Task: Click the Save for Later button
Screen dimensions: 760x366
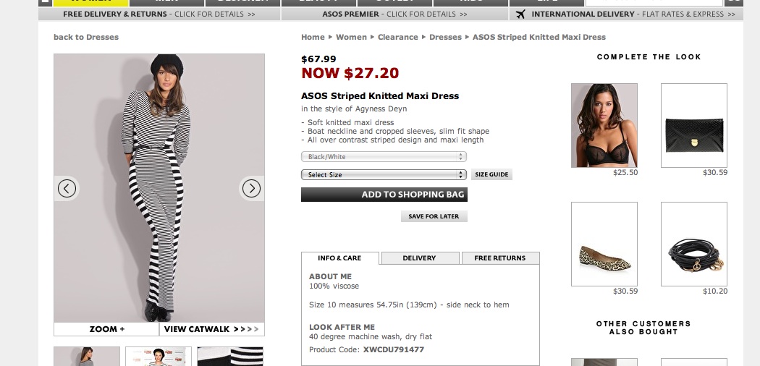Action: coord(434,216)
